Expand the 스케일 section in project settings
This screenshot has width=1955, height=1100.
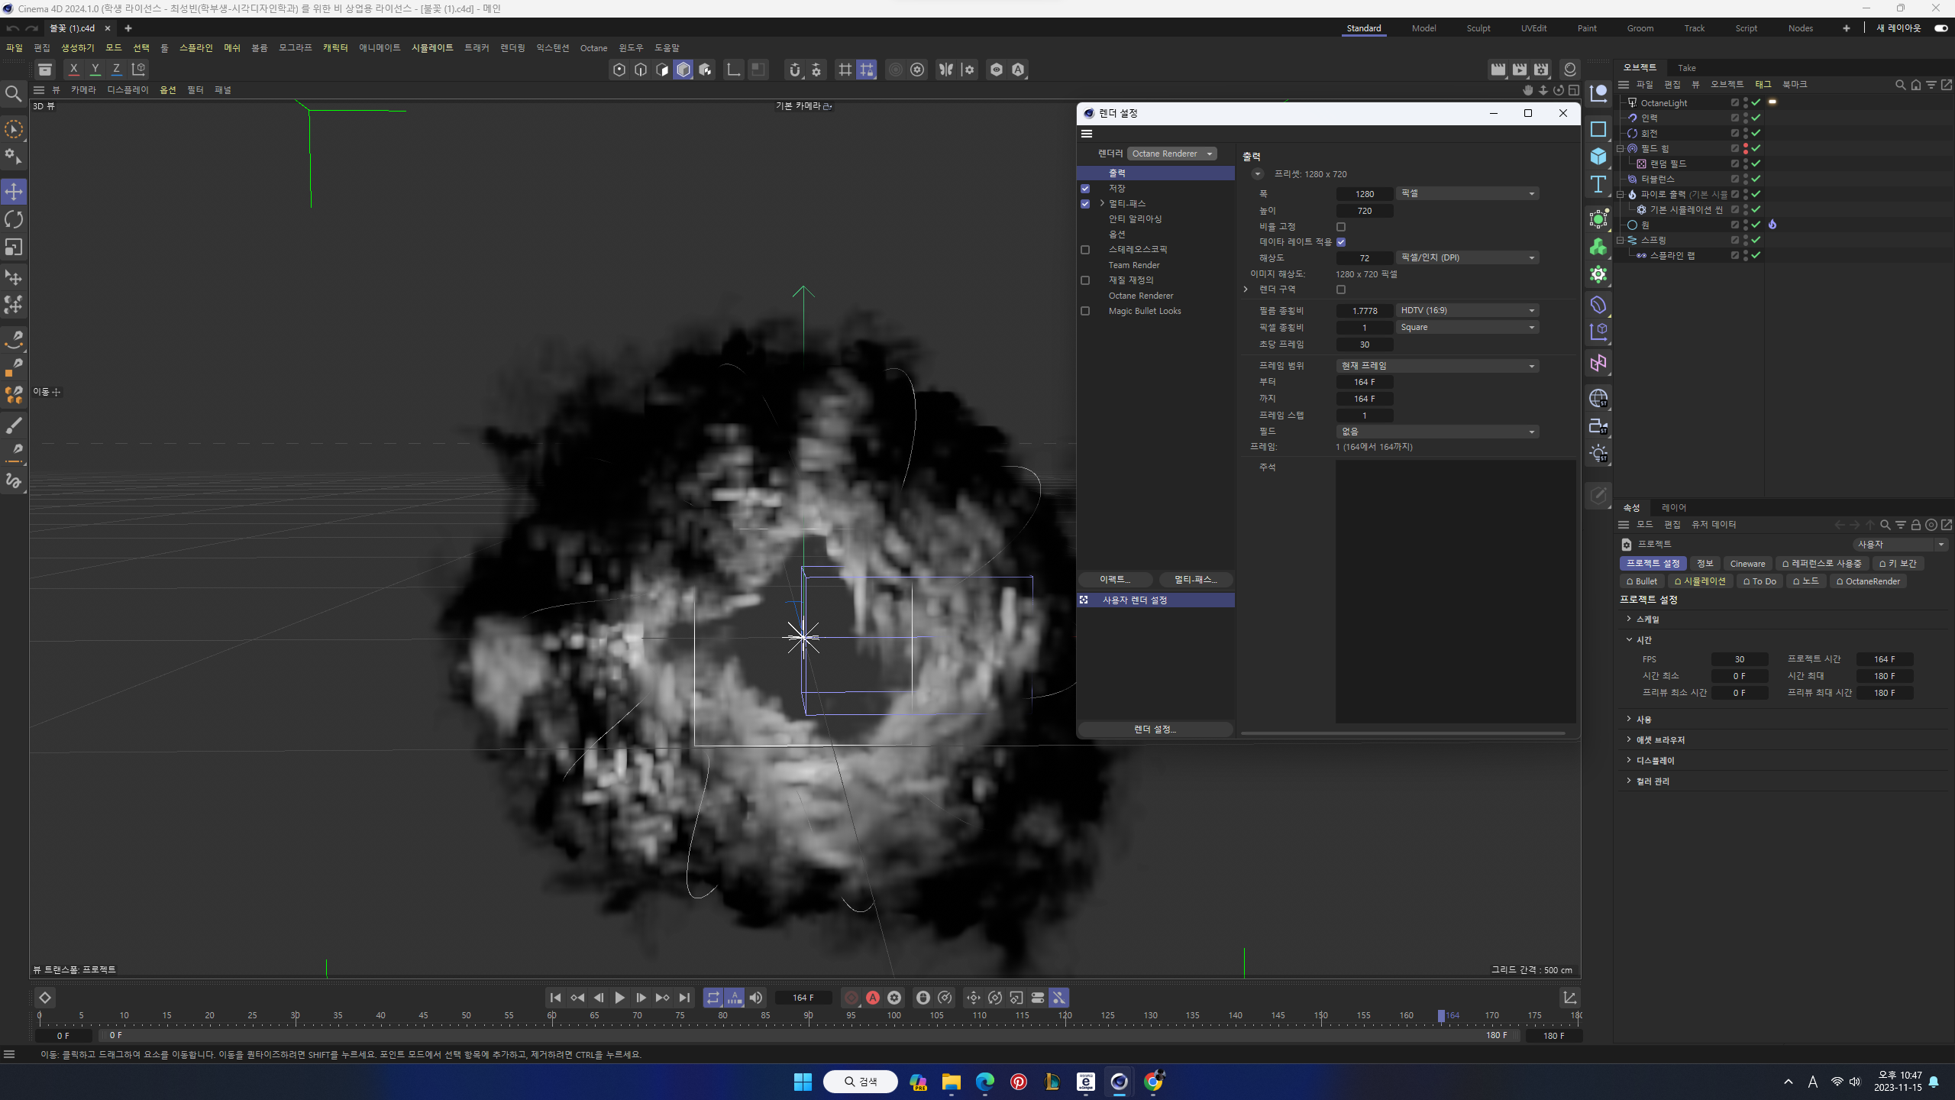point(1629,619)
